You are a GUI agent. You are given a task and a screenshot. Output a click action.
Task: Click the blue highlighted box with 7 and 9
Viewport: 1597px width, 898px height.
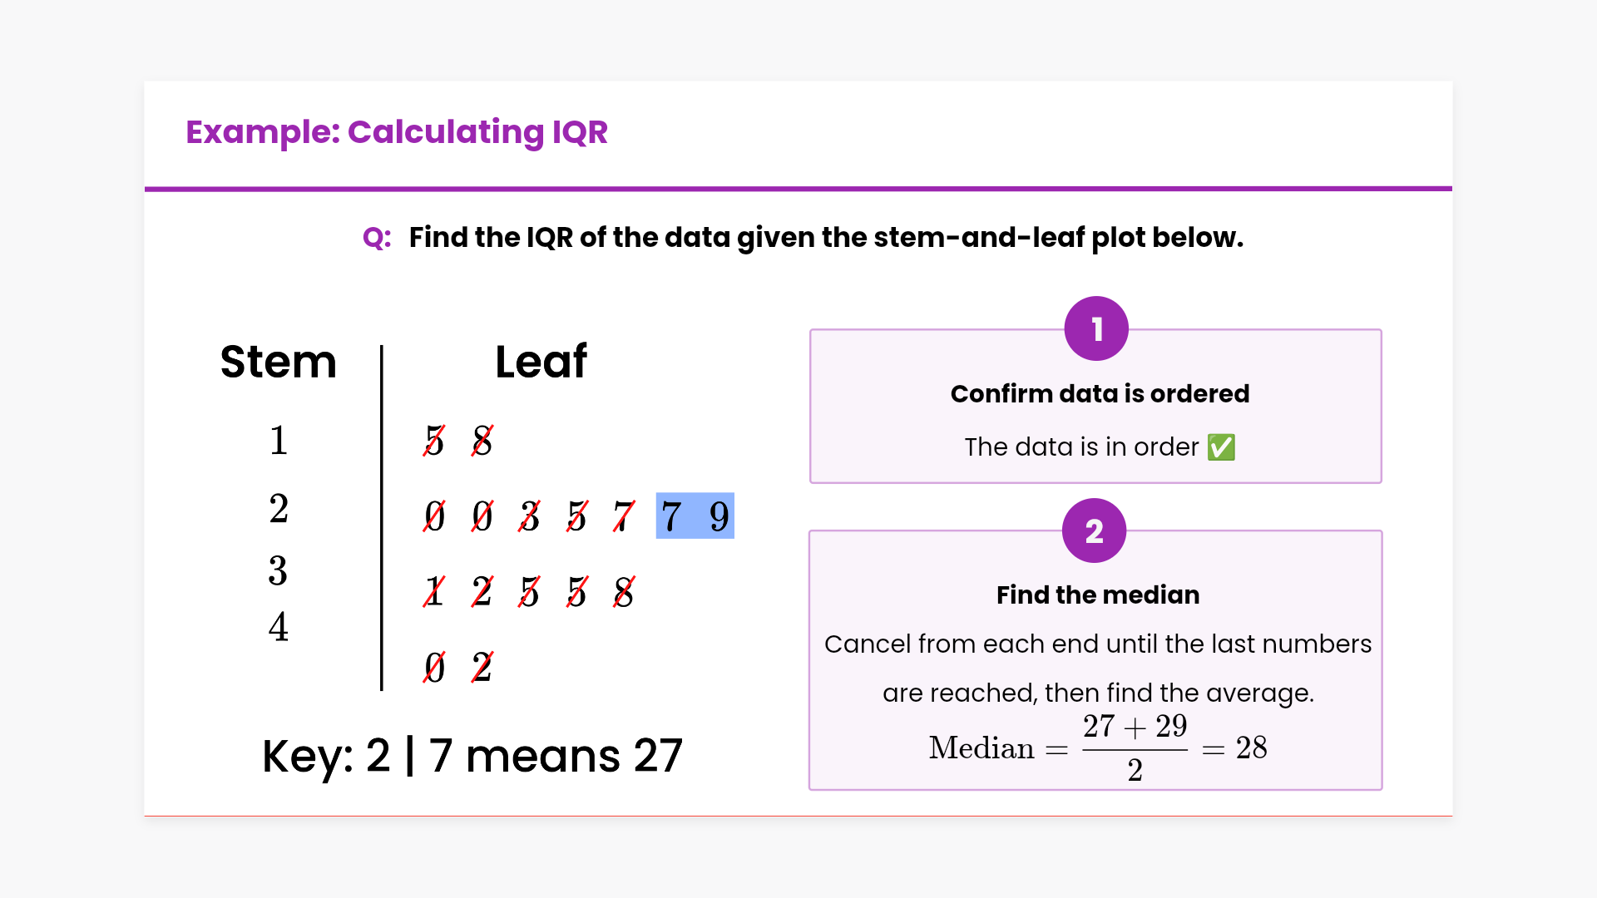(x=695, y=516)
